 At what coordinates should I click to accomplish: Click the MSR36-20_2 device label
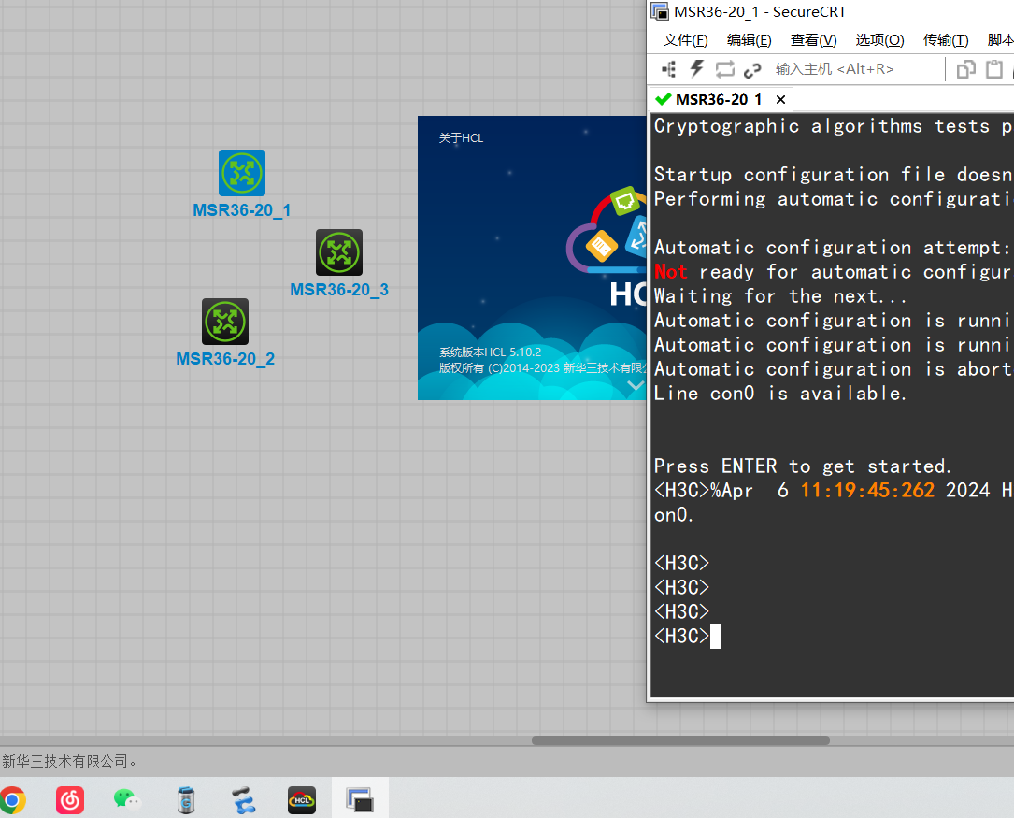[x=225, y=359]
